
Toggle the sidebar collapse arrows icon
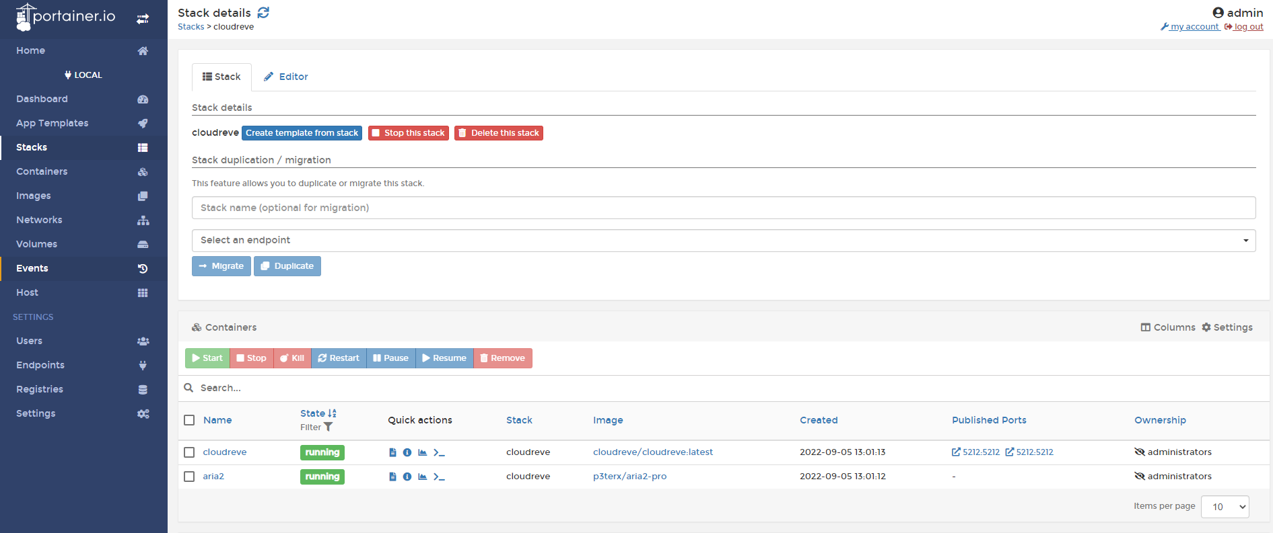(x=143, y=19)
